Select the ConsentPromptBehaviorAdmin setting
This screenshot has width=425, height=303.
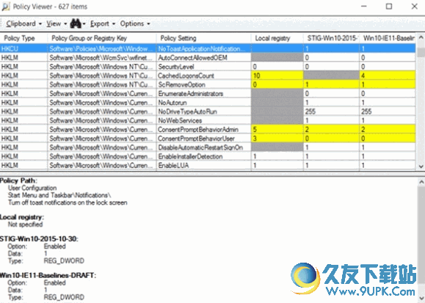pyautogui.click(x=198, y=129)
